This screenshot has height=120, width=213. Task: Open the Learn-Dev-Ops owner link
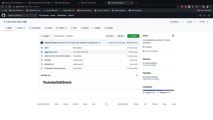pyautogui.click(x=14, y=22)
